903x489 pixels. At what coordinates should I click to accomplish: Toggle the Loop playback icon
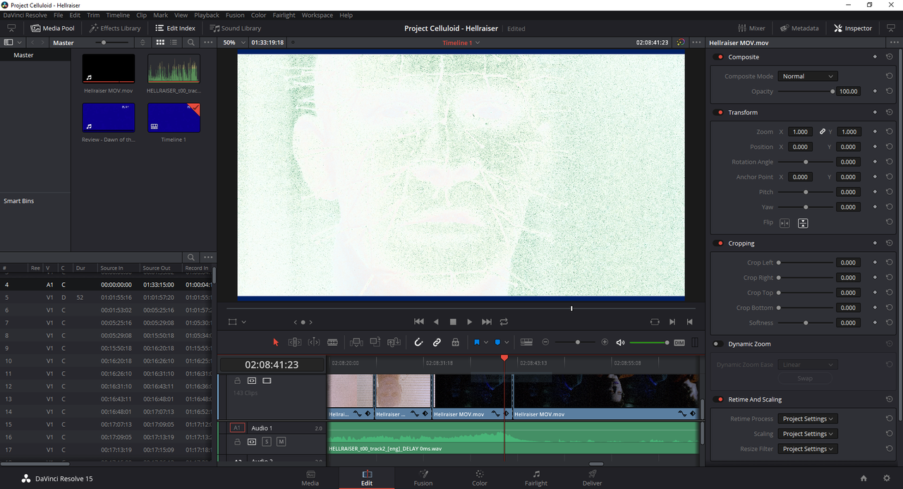coord(504,322)
